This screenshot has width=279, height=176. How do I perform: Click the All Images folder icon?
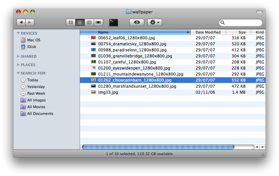(23, 100)
